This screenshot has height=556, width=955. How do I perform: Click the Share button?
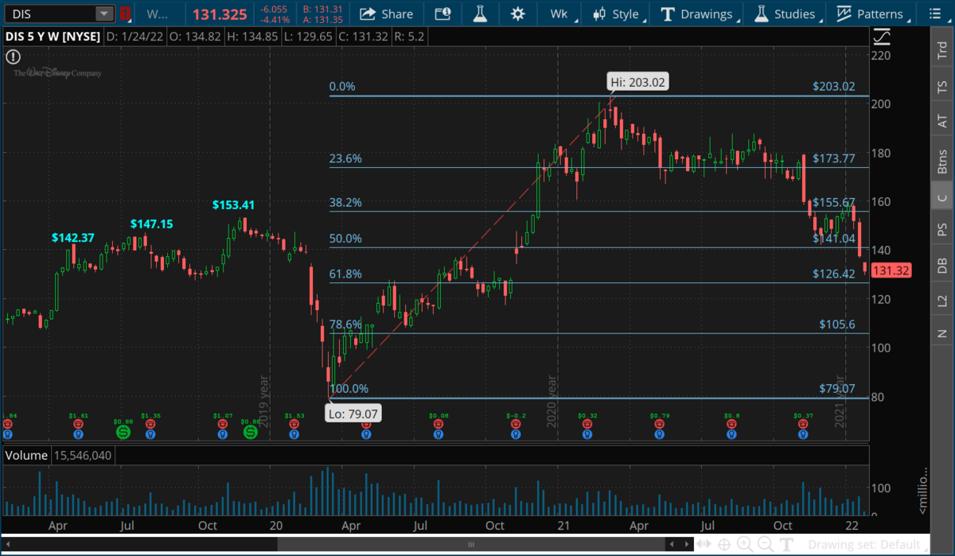pyautogui.click(x=386, y=14)
